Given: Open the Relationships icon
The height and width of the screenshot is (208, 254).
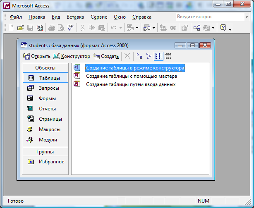Looking at the screenshot, I should click(197, 28).
